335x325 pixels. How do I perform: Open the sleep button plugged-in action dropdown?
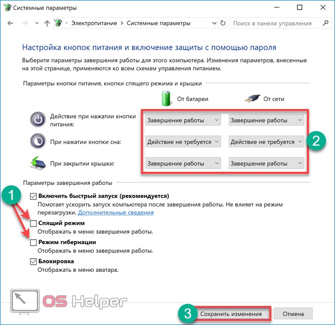click(x=266, y=142)
